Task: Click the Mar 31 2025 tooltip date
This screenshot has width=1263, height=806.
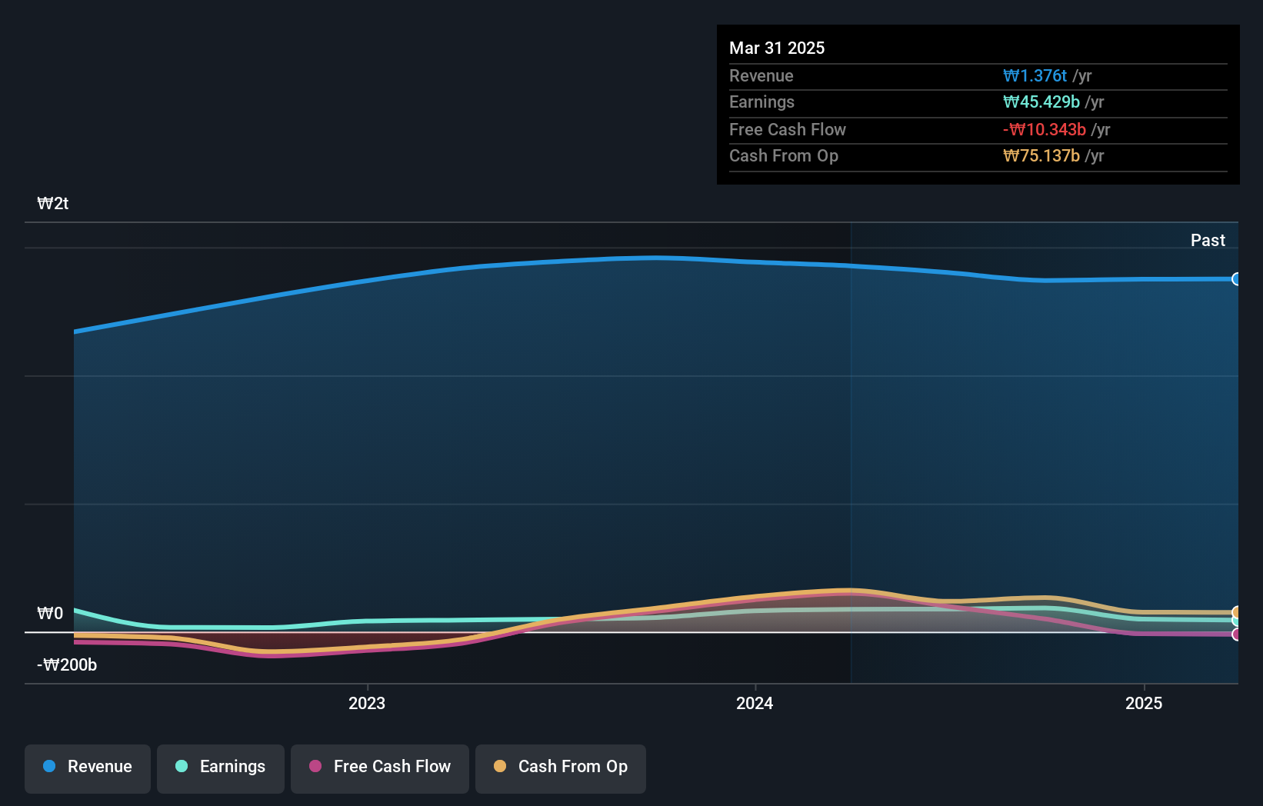Action: point(777,48)
